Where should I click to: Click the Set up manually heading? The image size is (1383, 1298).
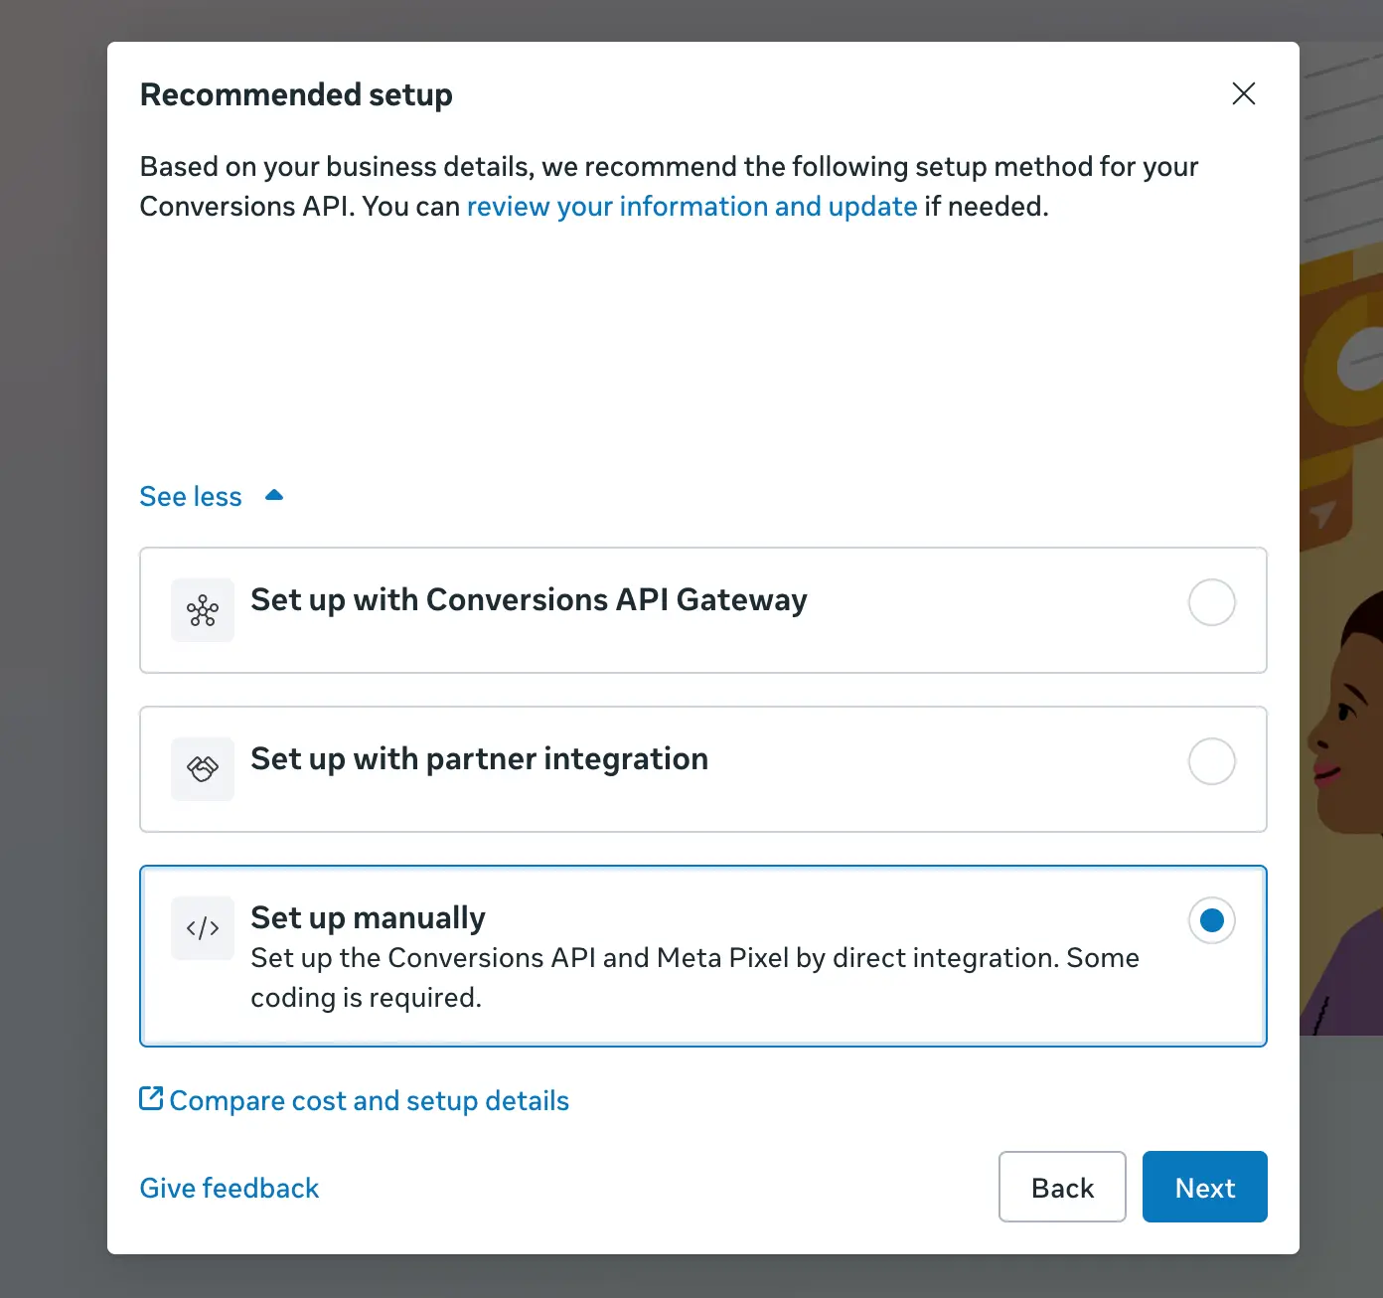pos(368,917)
